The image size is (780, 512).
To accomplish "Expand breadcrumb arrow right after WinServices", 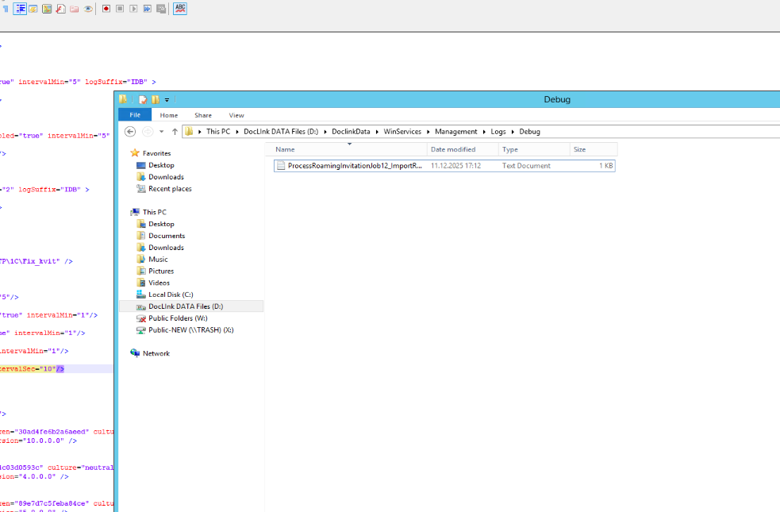I will click(428, 132).
